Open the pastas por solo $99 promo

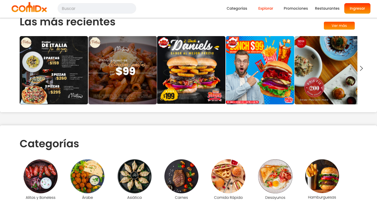[123, 70]
